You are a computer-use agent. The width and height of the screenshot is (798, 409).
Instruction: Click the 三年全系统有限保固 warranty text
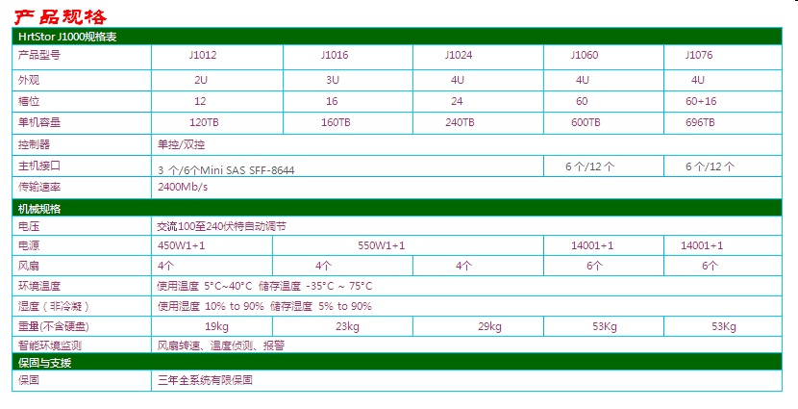pyautogui.click(x=205, y=380)
